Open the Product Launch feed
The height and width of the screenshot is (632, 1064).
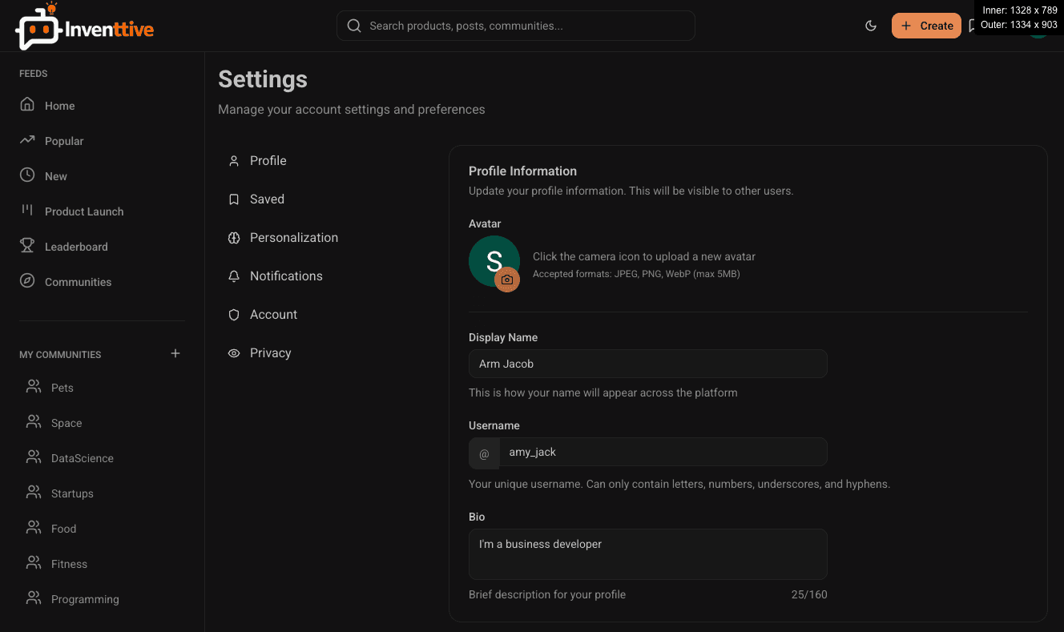point(83,211)
